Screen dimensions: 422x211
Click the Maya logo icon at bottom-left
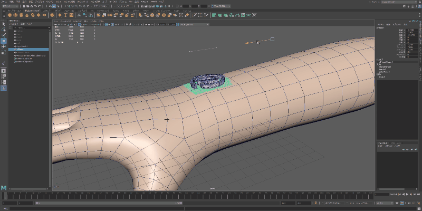coord(4,188)
